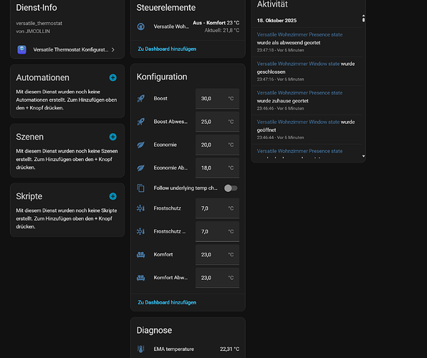Click the Follow underlying temp ch… label

coord(185,188)
